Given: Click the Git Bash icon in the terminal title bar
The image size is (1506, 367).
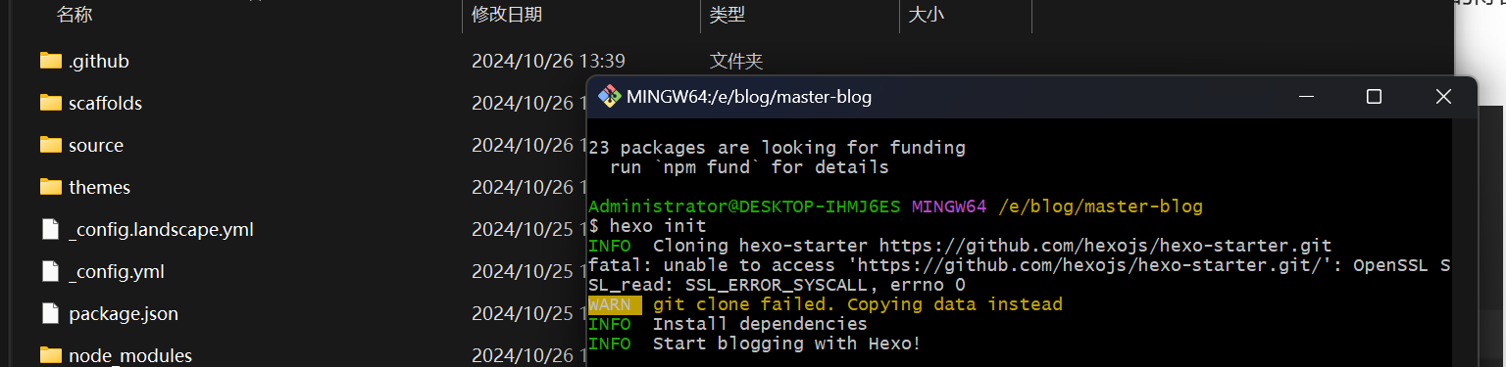Looking at the screenshot, I should [609, 96].
